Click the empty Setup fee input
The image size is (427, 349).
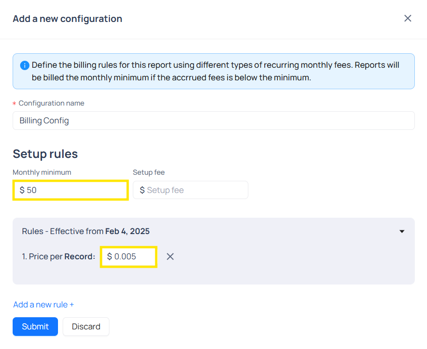(x=194, y=190)
